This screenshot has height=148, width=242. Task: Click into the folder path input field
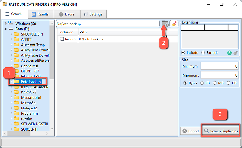click(x=108, y=24)
